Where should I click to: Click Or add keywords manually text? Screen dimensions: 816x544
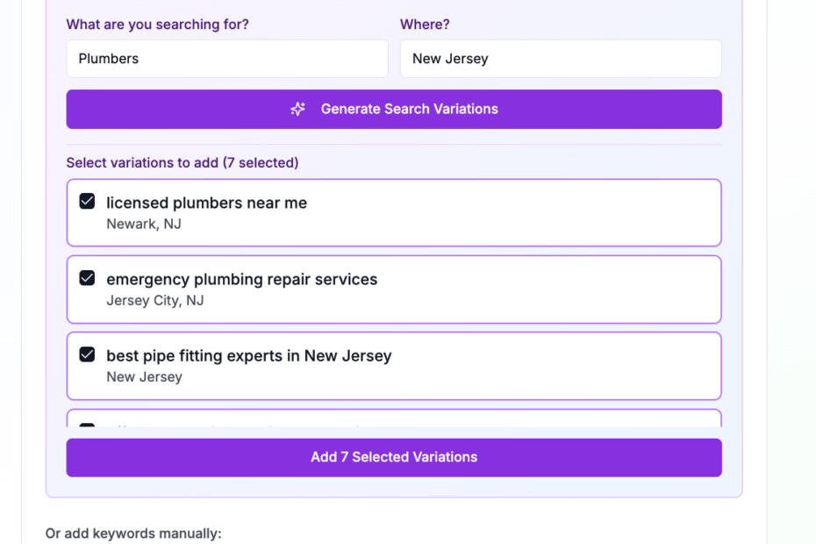pyautogui.click(x=133, y=533)
